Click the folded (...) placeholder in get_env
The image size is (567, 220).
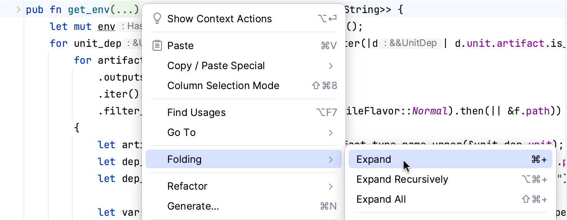click(x=124, y=10)
